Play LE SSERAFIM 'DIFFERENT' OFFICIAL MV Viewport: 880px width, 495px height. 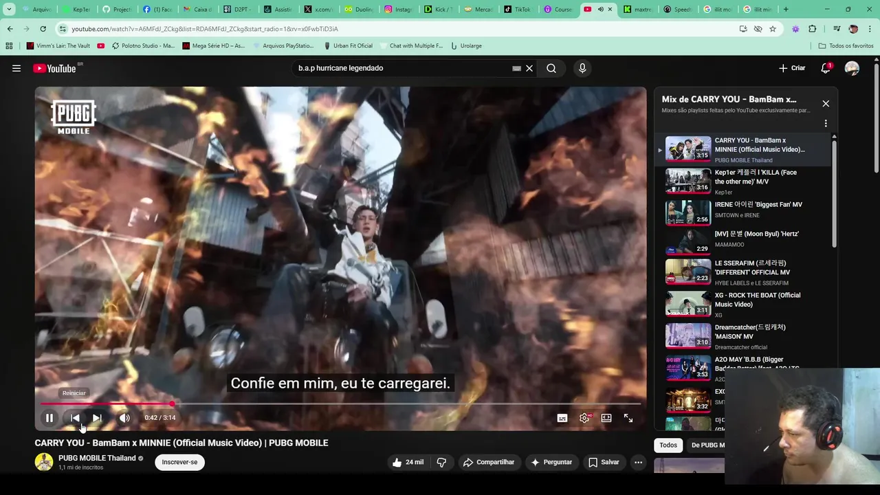743,272
